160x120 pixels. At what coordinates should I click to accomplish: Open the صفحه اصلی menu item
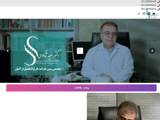pyautogui.click(x=150, y=28)
